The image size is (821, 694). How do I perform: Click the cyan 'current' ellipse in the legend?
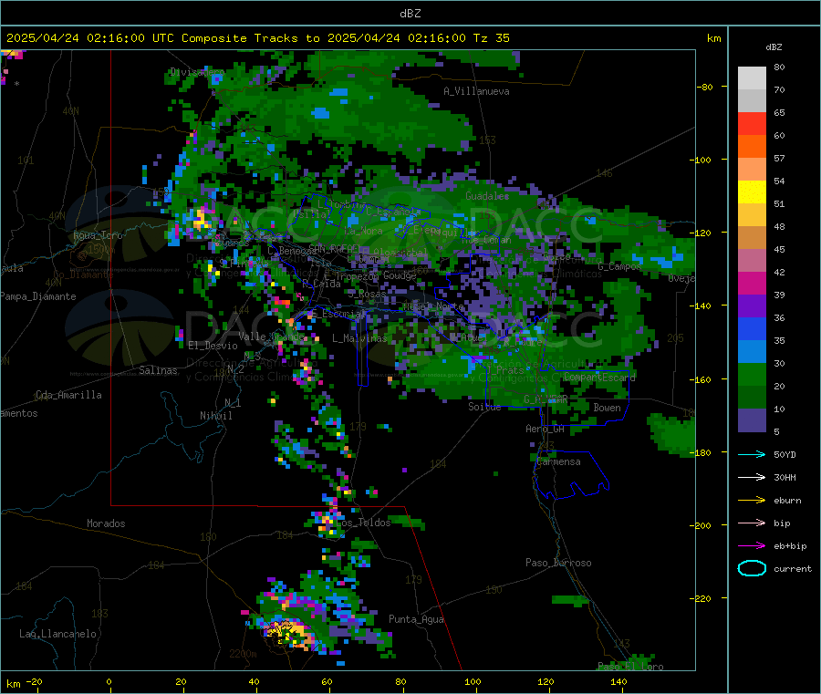click(x=752, y=568)
